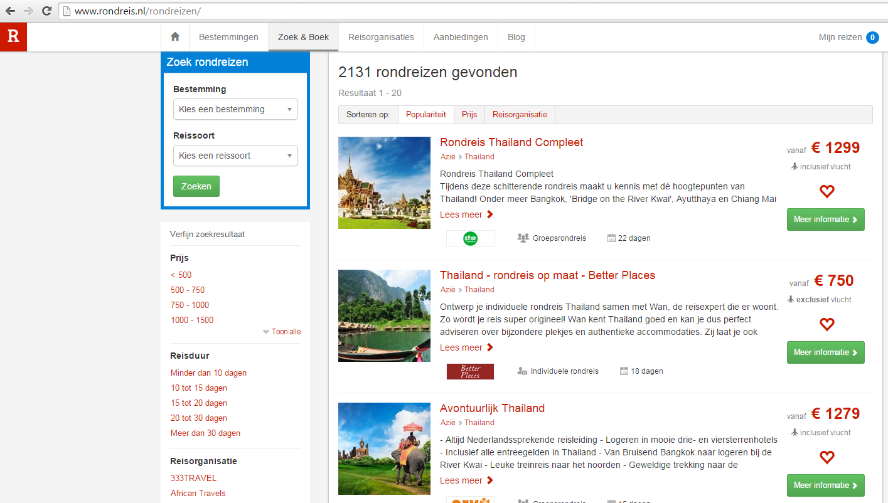Click the calendar icon next to 18 dagen
The height and width of the screenshot is (503, 888).
pyautogui.click(x=624, y=371)
